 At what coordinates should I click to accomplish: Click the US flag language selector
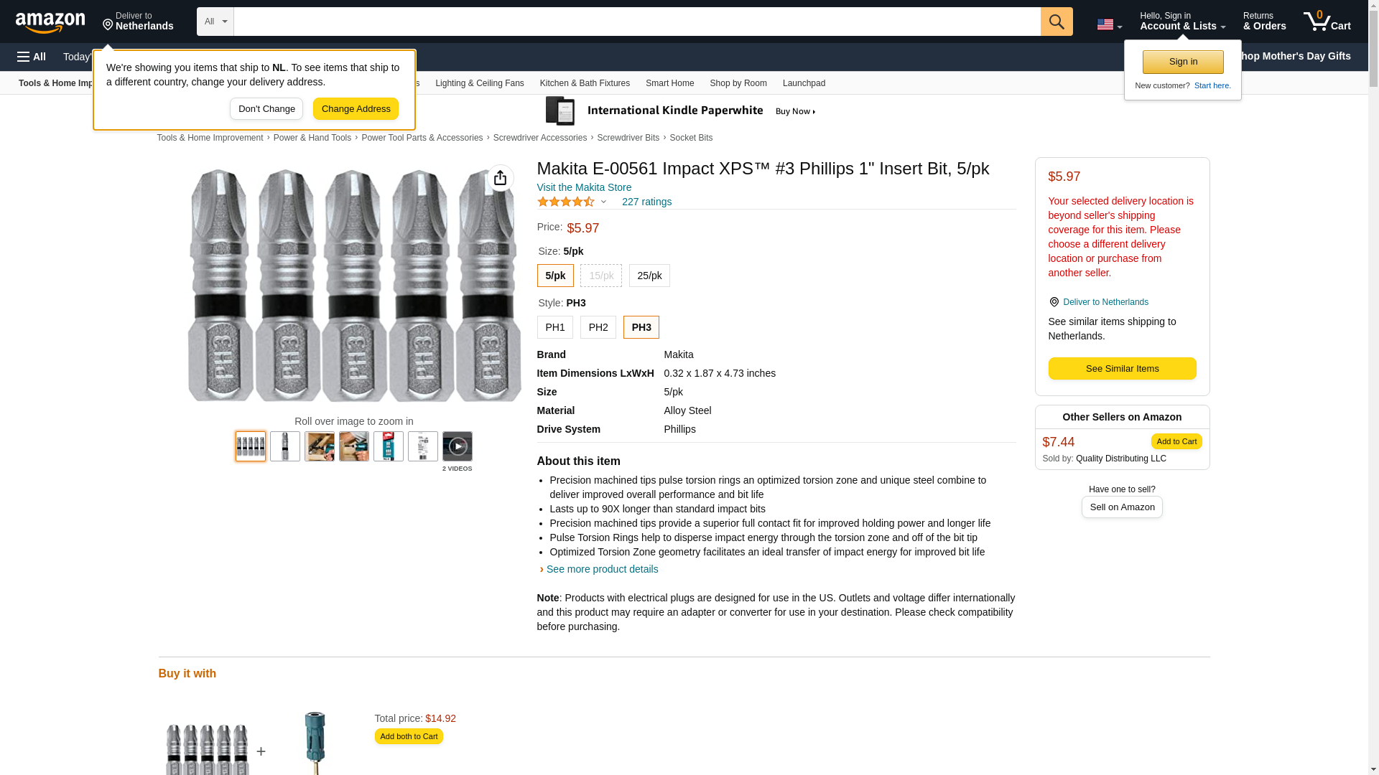1109,24
